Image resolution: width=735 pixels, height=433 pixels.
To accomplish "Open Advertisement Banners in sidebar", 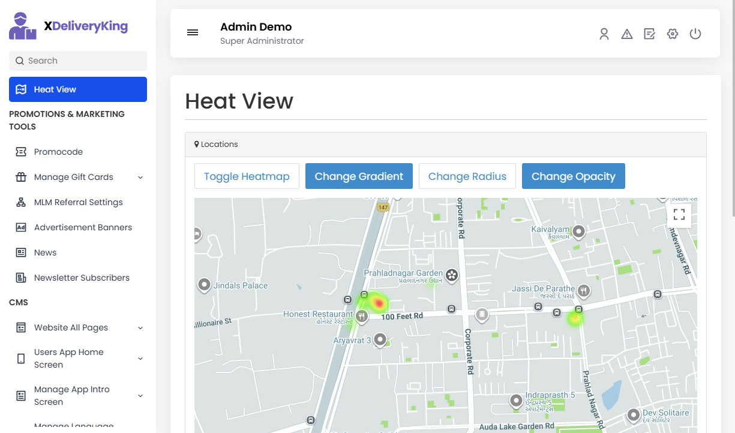I will coord(83,227).
